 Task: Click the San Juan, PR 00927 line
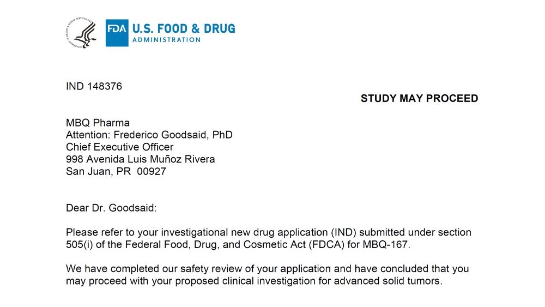pos(116,171)
